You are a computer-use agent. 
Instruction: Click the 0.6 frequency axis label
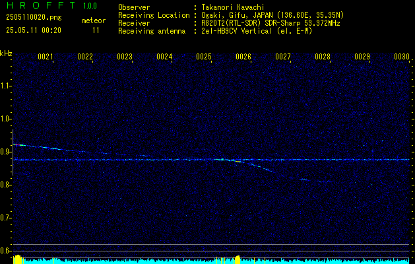(5, 251)
